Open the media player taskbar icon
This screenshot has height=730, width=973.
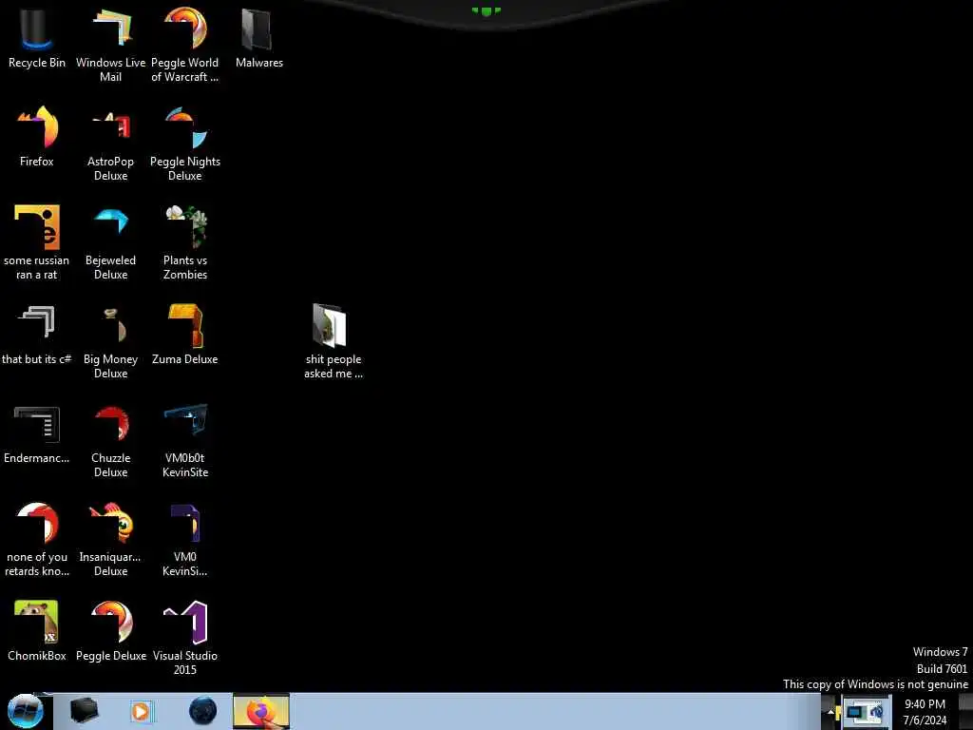point(141,711)
